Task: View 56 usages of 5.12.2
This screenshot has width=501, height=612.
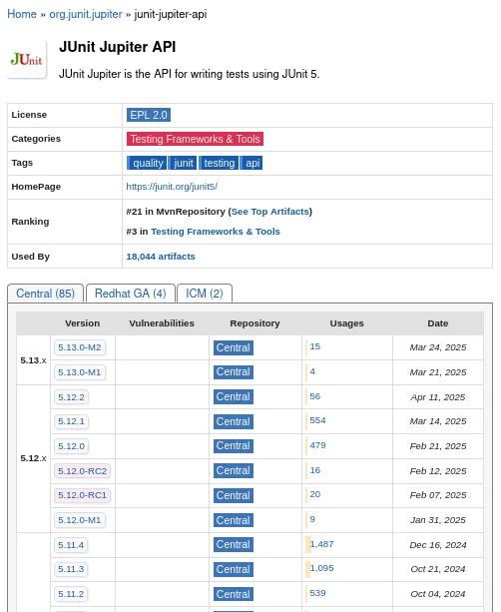Action: pyautogui.click(x=315, y=396)
